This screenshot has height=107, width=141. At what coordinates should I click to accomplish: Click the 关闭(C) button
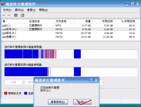[82, 102]
